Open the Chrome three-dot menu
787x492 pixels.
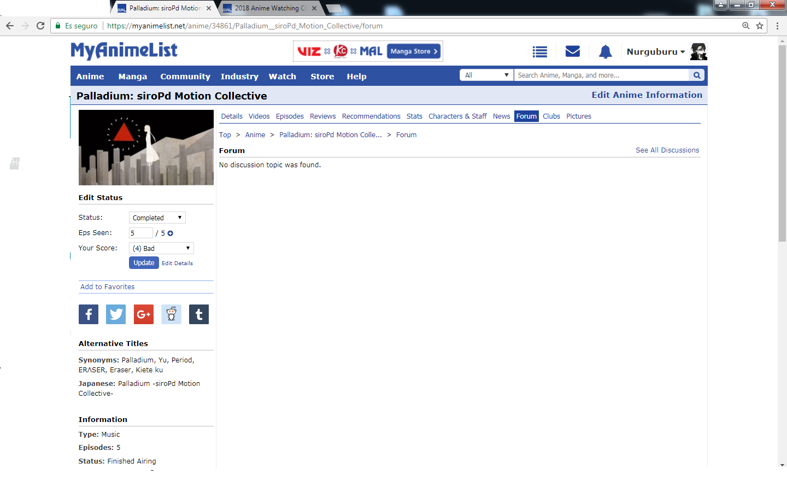click(x=777, y=26)
